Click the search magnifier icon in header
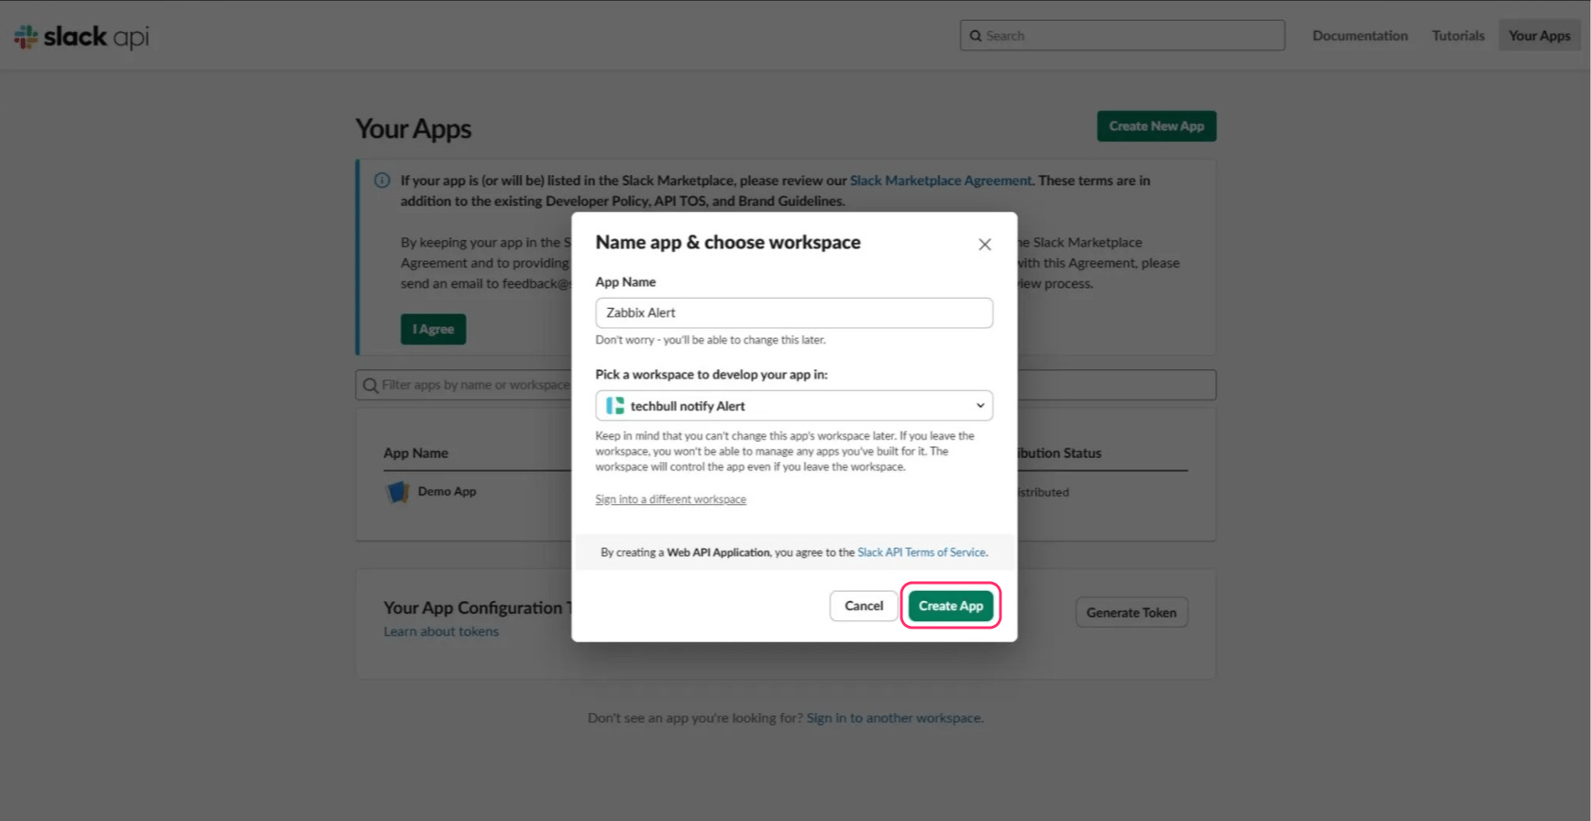 point(976,36)
